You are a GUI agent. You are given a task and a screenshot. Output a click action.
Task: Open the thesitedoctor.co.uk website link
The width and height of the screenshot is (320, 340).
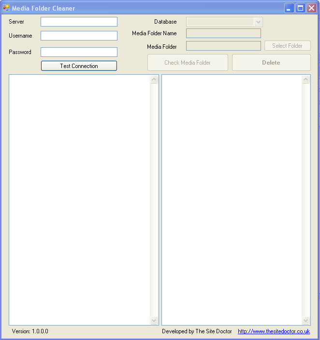coord(274,331)
